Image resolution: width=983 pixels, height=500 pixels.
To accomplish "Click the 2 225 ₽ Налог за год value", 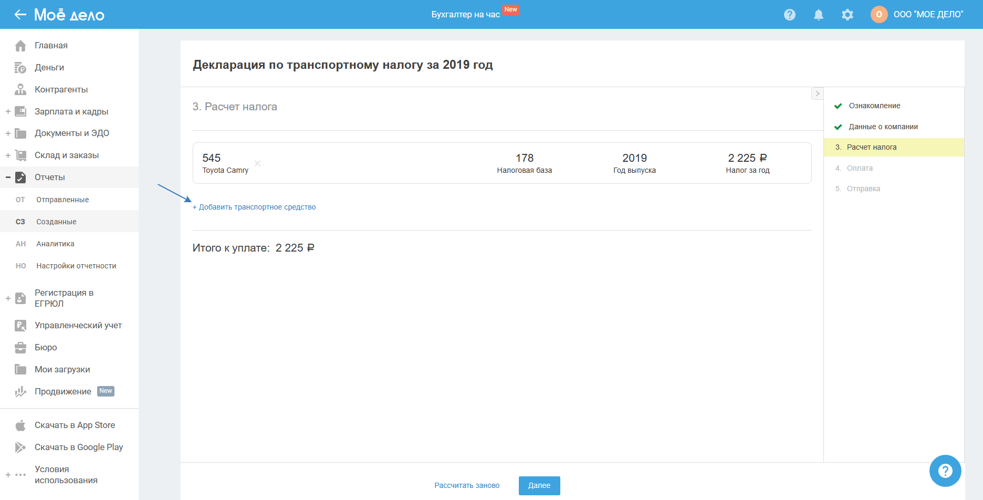I will [747, 158].
